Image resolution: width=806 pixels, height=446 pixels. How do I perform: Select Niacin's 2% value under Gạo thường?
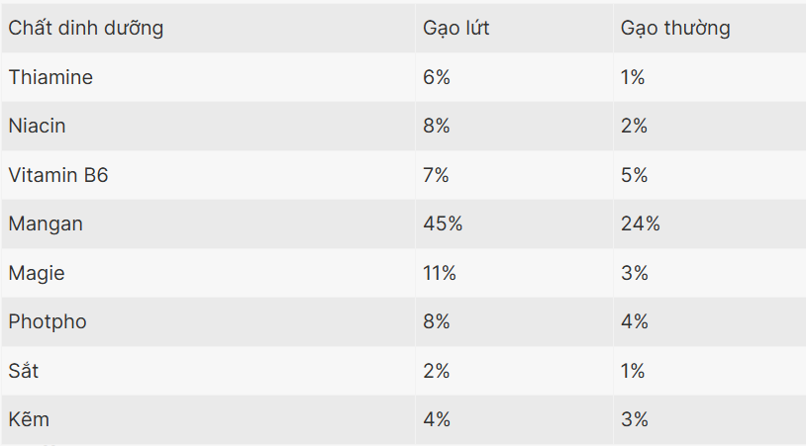pos(634,127)
